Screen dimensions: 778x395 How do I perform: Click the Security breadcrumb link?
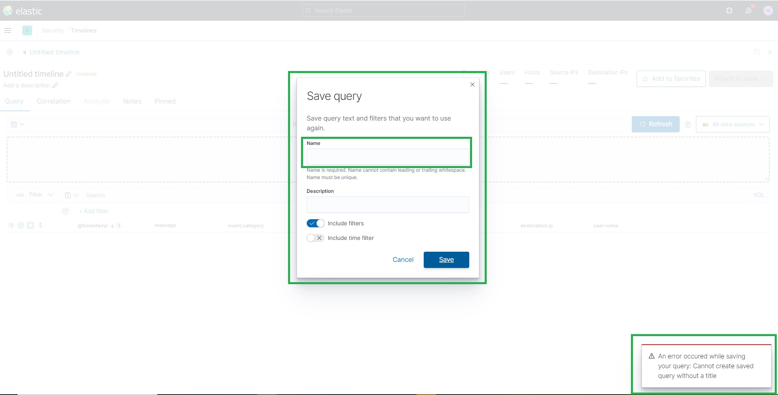53,30
